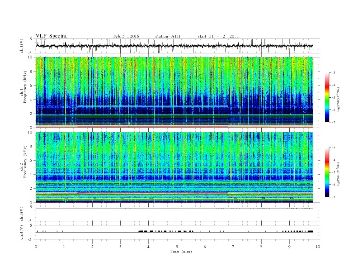Click the "1" tick on the time axis
The image size is (358, 277).
click(64, 247)
